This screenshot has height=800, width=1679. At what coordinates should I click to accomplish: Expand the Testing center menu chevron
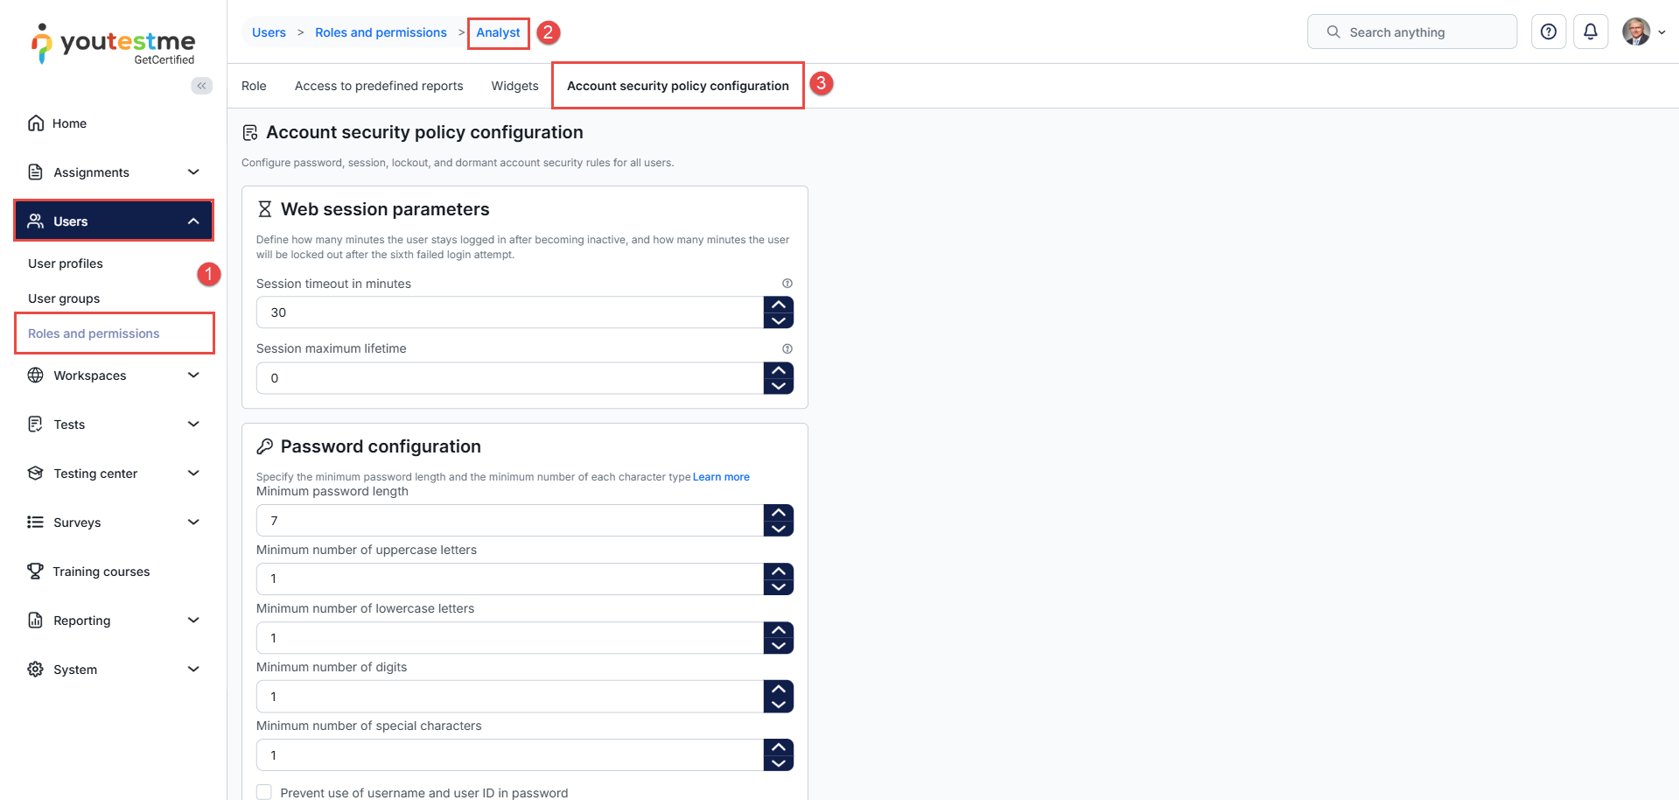[x=193, y=474]
